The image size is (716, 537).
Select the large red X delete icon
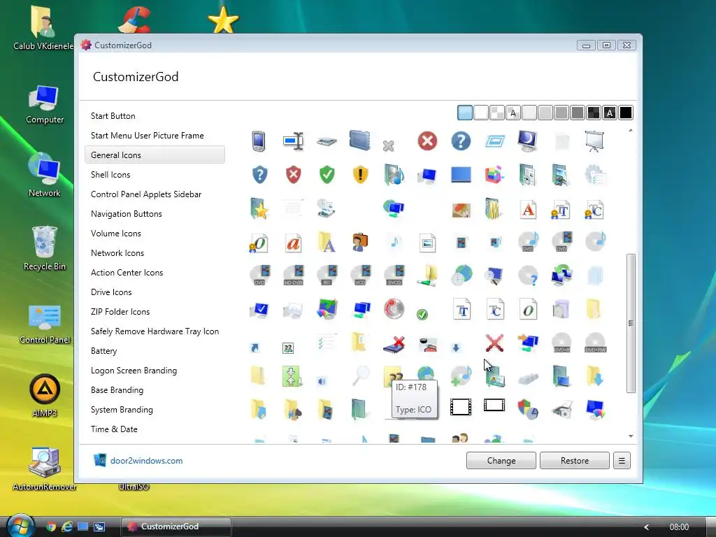[x=494, y=343]
